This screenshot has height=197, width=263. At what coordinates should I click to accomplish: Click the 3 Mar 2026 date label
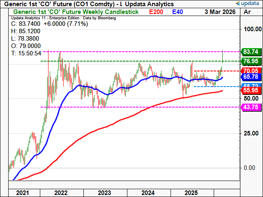pos(219,12)
